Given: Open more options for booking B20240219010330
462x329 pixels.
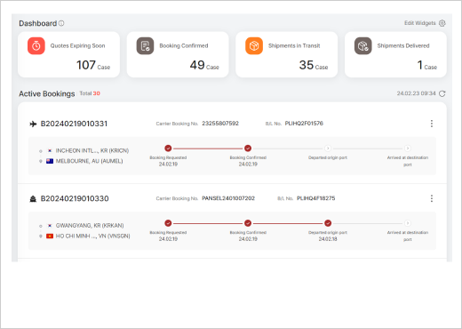Looking at the screenshot, I should (x=432, y=198).
